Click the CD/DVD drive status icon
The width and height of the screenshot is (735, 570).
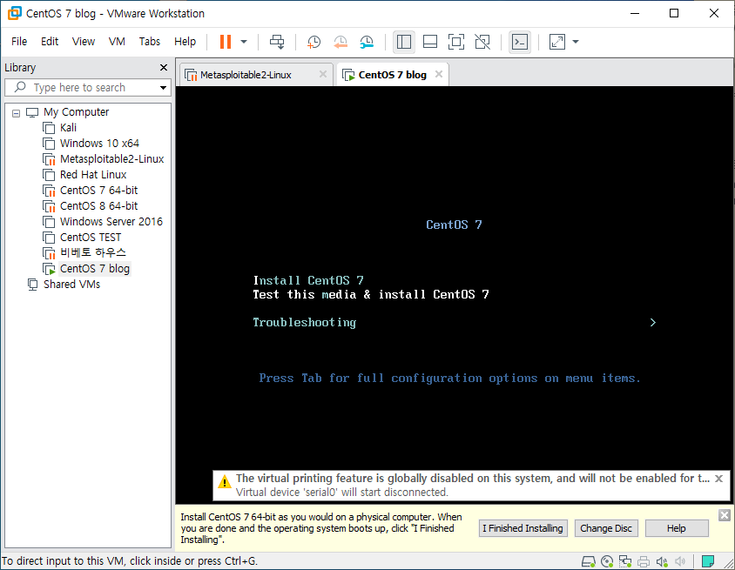click(607, 561)
